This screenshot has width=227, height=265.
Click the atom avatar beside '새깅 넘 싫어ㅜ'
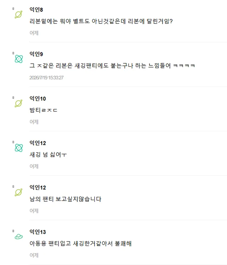click(18, 148)
